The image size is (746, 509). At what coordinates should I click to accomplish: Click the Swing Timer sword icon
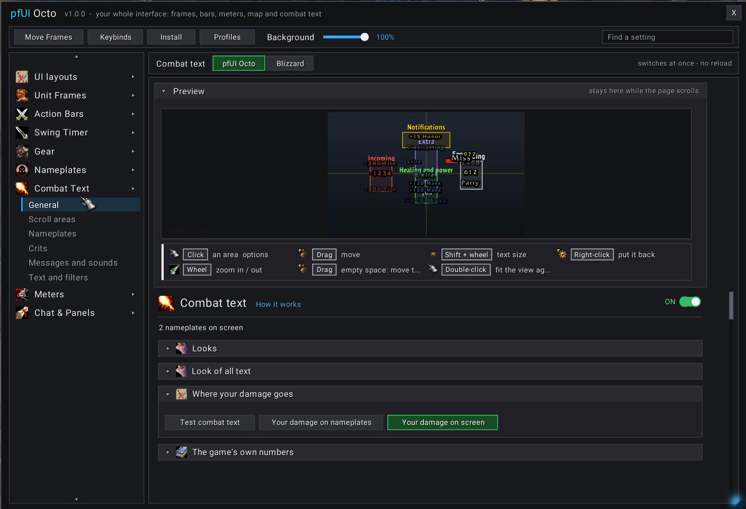[22, 132]
